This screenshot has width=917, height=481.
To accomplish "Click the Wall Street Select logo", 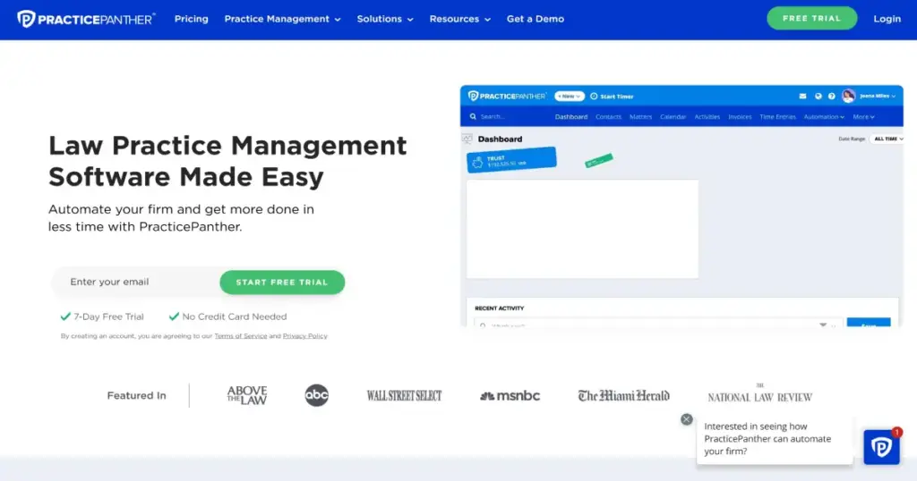I will [x=404, y=396].
